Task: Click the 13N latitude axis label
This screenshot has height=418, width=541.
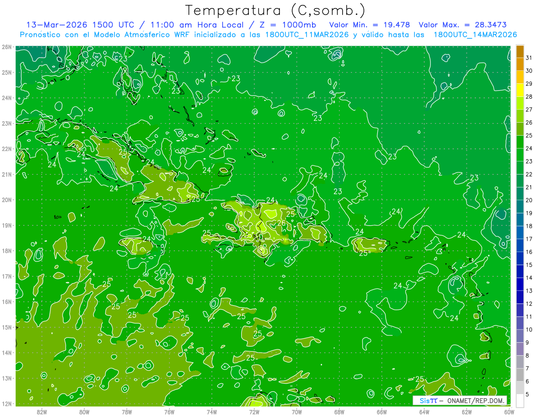Action: click(x=6, y=378)
